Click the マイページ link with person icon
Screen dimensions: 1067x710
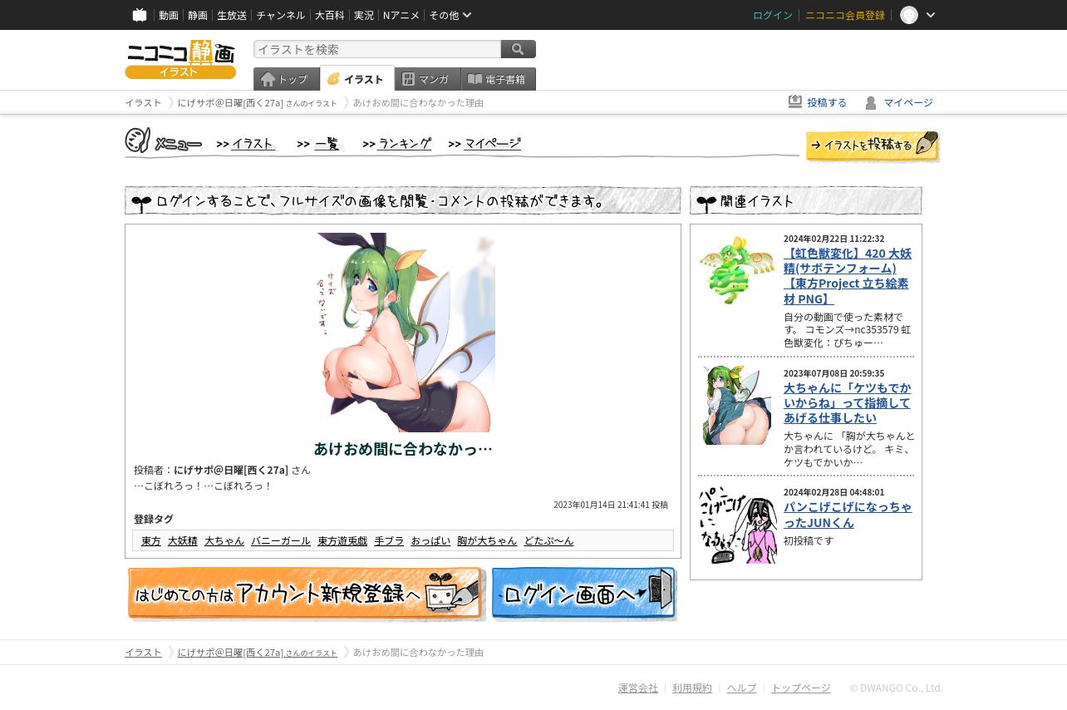(898, 102)
